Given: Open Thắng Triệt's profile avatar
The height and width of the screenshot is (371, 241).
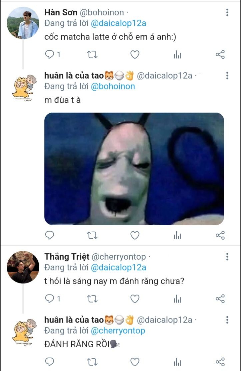Looking at the screenshot, I should point(23,267).
